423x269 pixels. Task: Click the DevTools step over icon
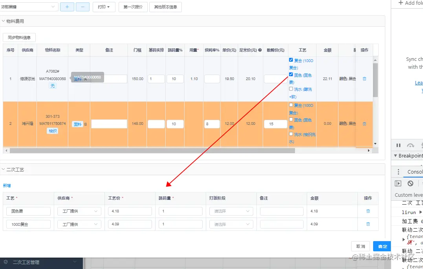(x=410, y=145)
